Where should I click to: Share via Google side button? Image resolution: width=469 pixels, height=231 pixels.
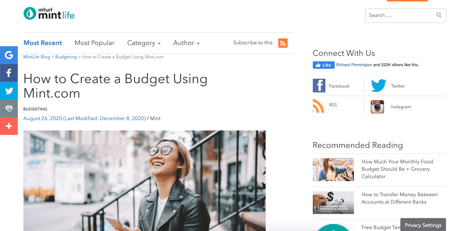[x=9, y=55]
